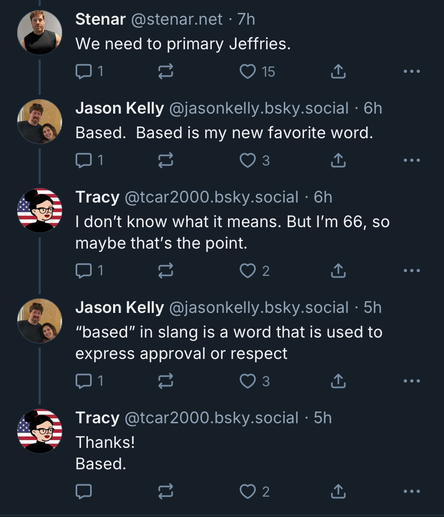Open more options on "Based is my new favorite word"

coord(411,160)
